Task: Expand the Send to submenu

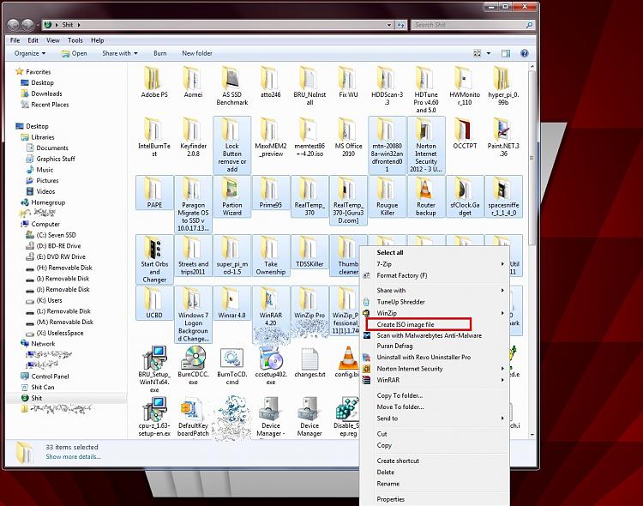Action: [x=435, y=419]
